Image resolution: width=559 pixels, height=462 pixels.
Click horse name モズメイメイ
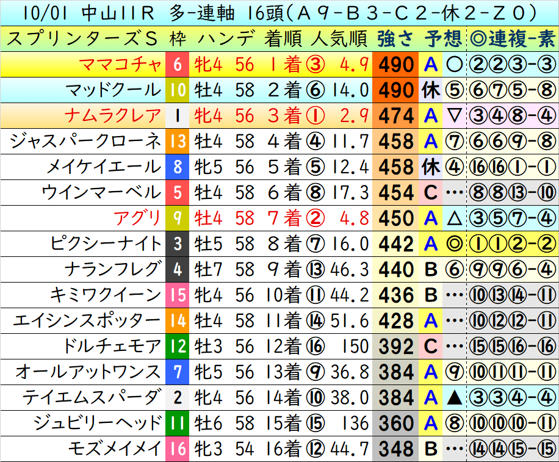115,449
